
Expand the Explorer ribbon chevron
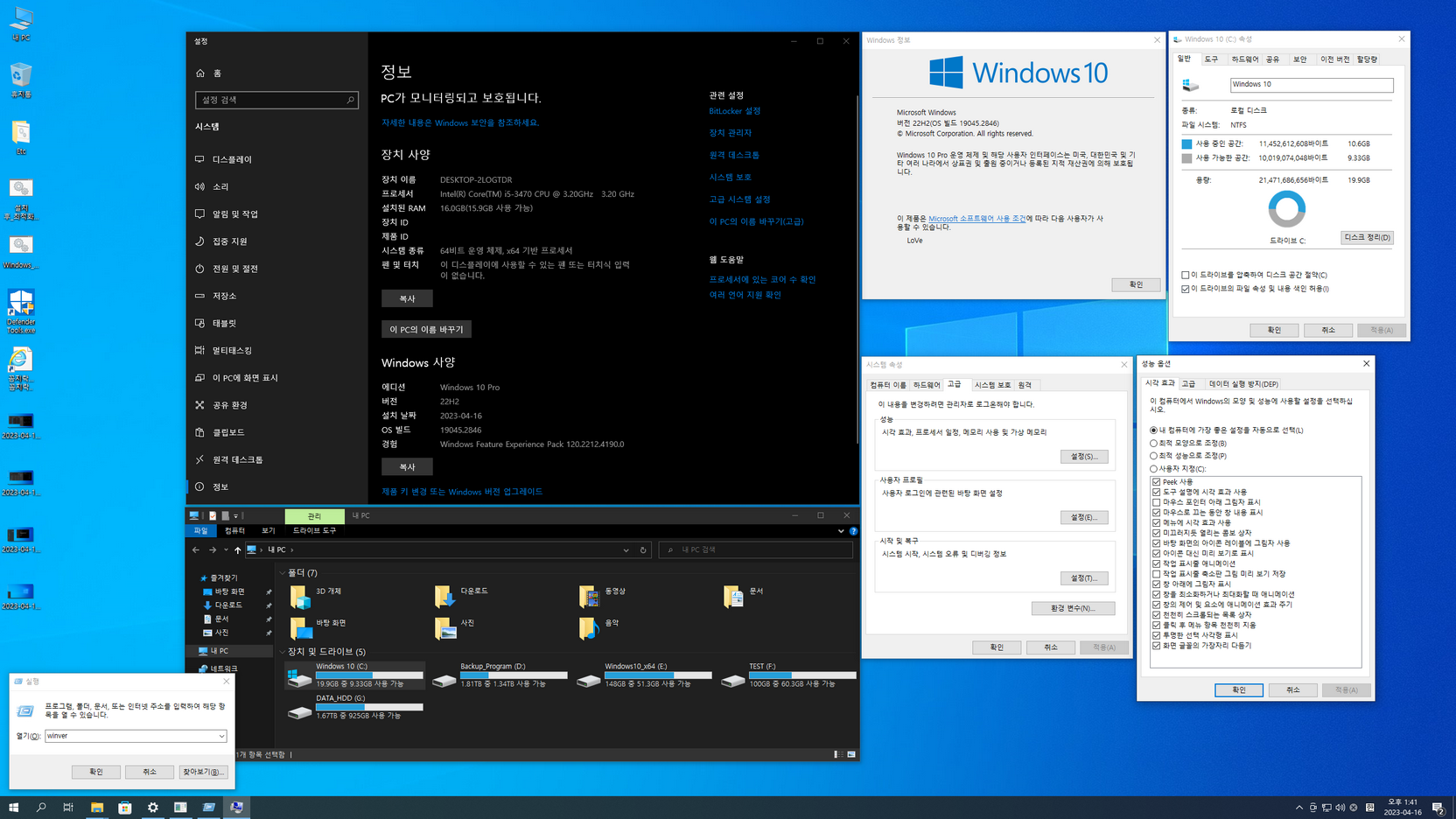[841, 531]
